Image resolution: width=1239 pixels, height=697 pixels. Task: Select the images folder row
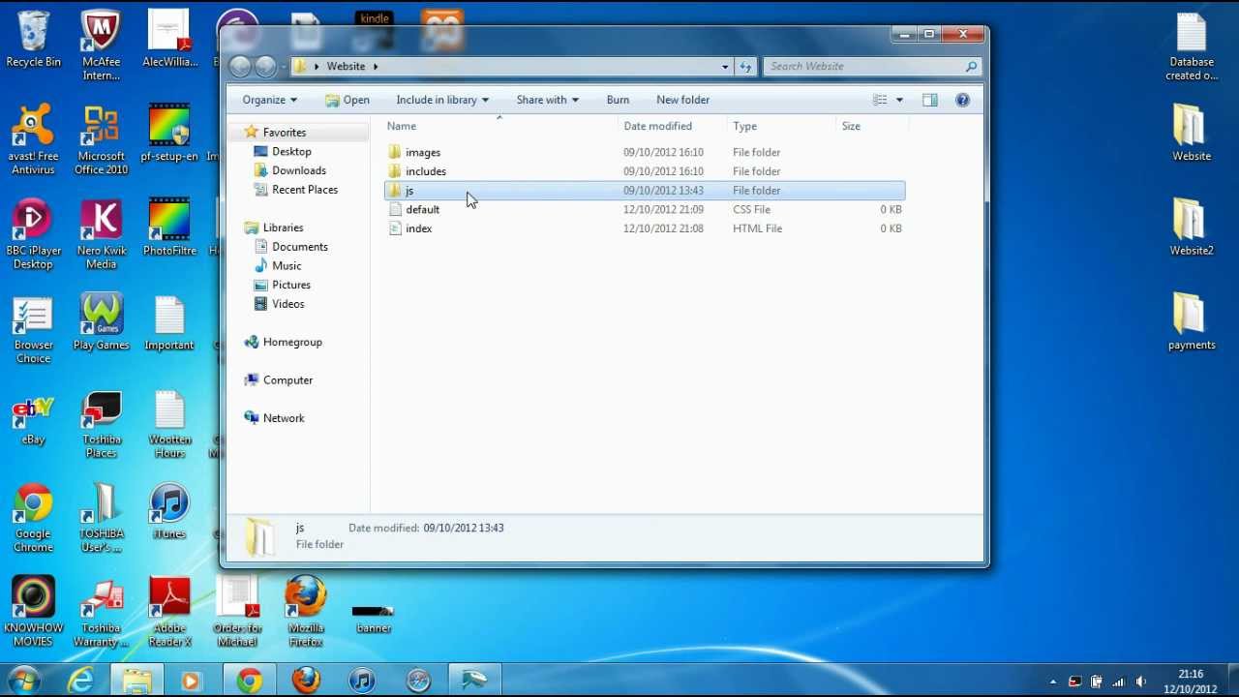(x=645, y=152)
